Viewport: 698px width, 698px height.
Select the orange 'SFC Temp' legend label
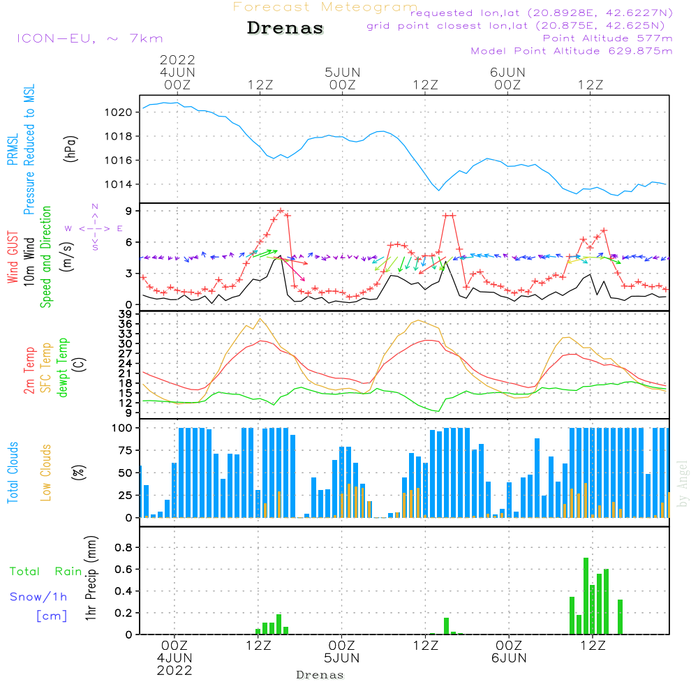click(46, 368)
